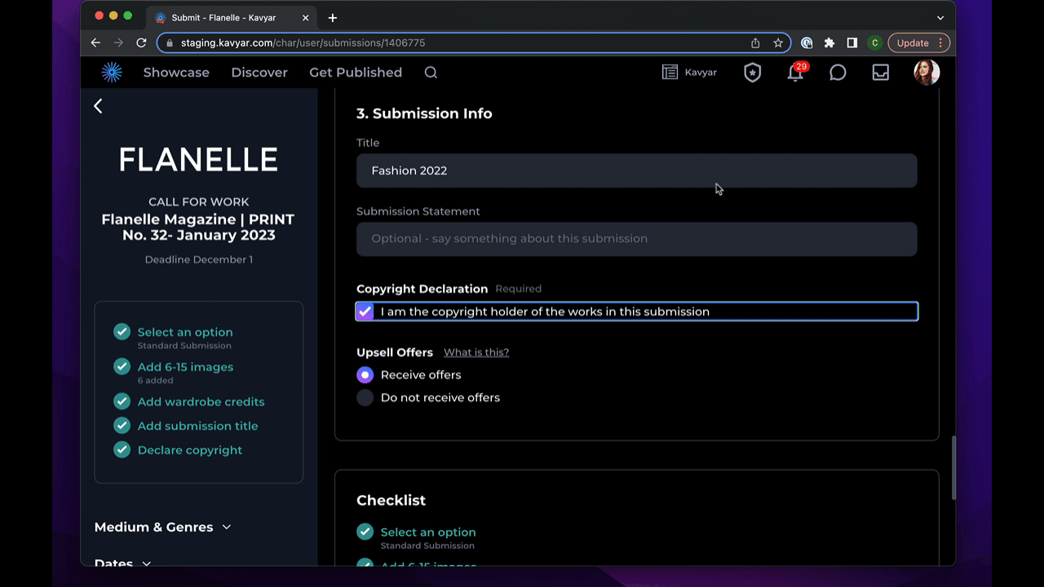The width and height of the screenshot is (1044, 587).
Task: Click the page vertical scrollbar thumb
Action: coord(952,468)
